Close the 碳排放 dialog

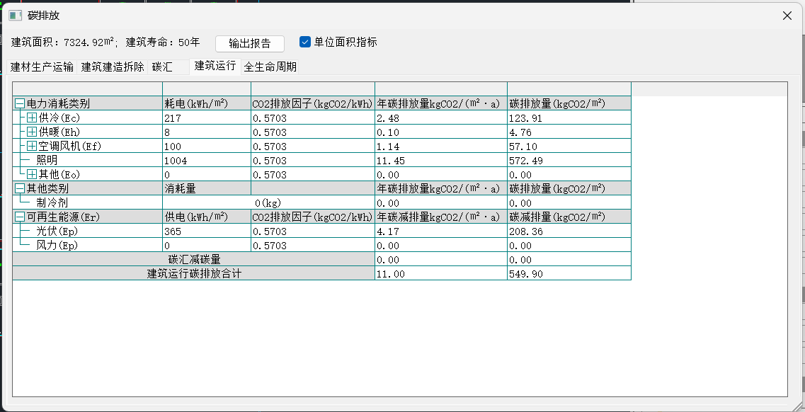pos(787,16)
